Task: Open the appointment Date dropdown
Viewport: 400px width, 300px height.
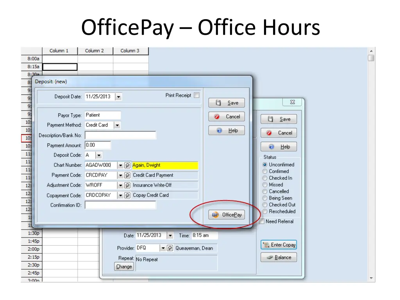Action: 170,236
